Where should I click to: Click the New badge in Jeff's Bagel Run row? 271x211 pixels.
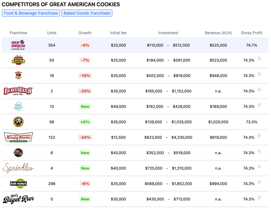point(85,199)
